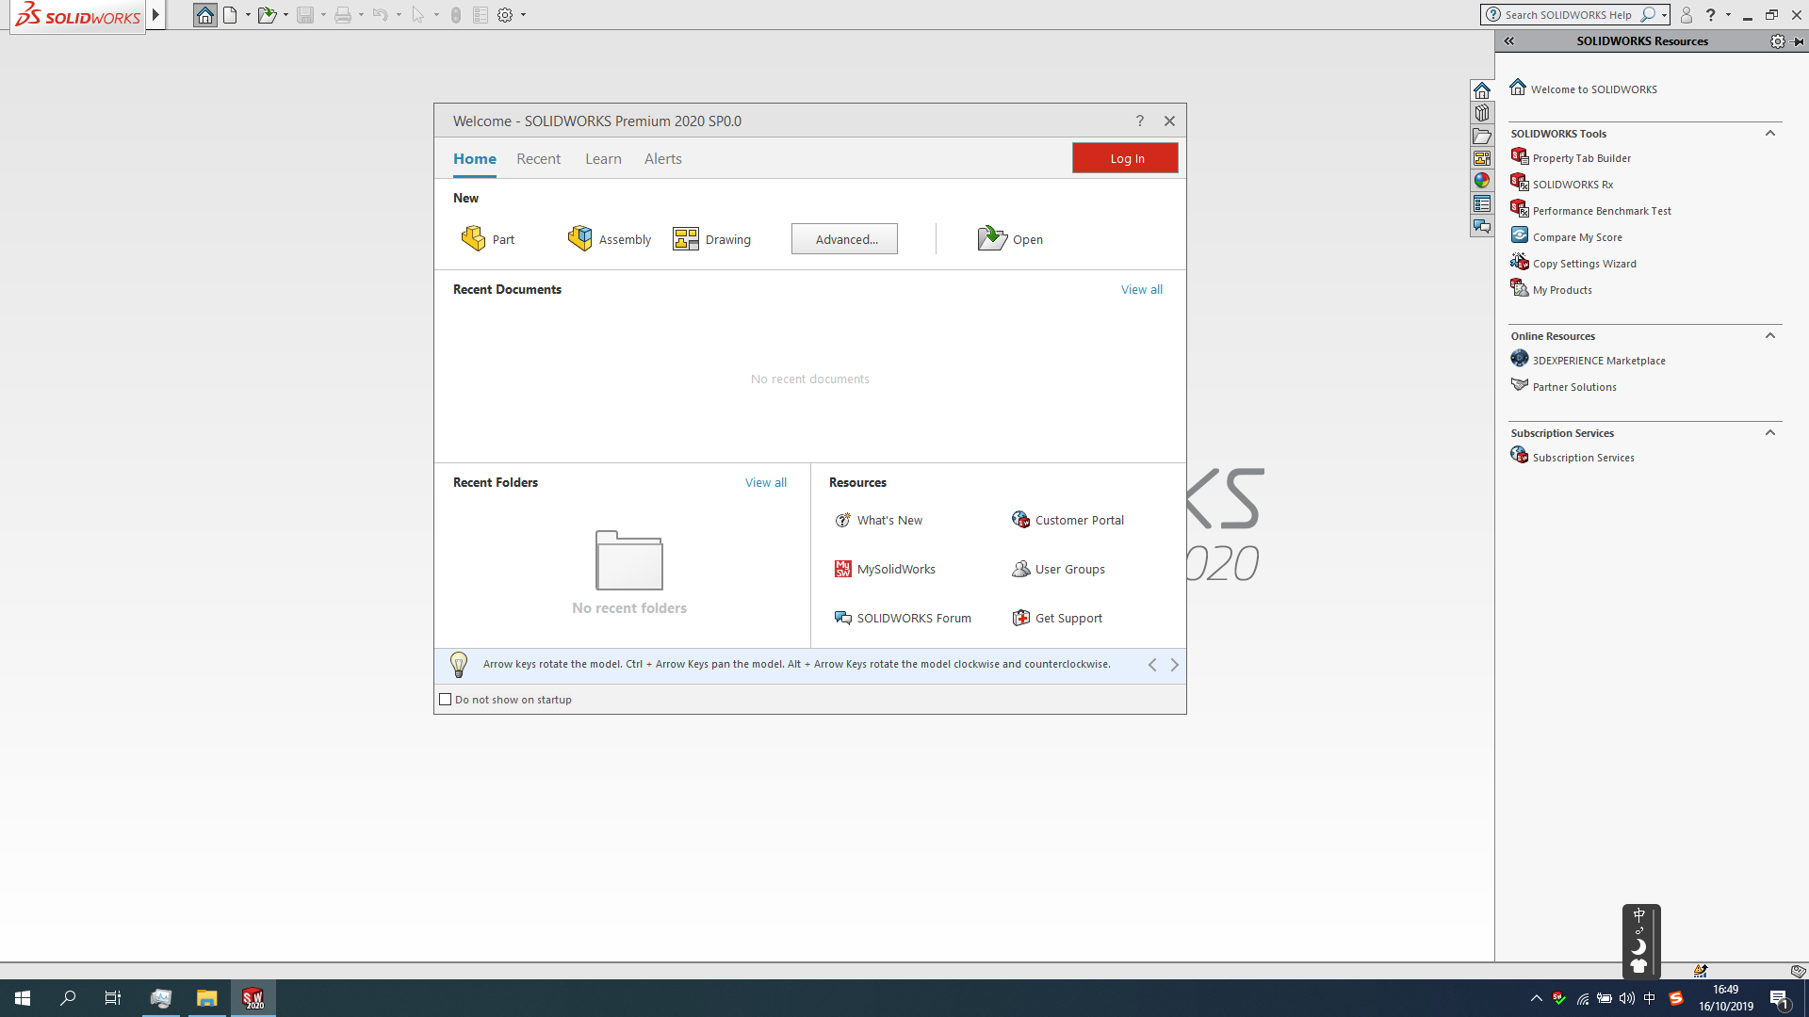Open the Welcome dialog help question mark
Viewport: 1809px width, 1017px height.
pyautogui.click(x=1140, y=121)
